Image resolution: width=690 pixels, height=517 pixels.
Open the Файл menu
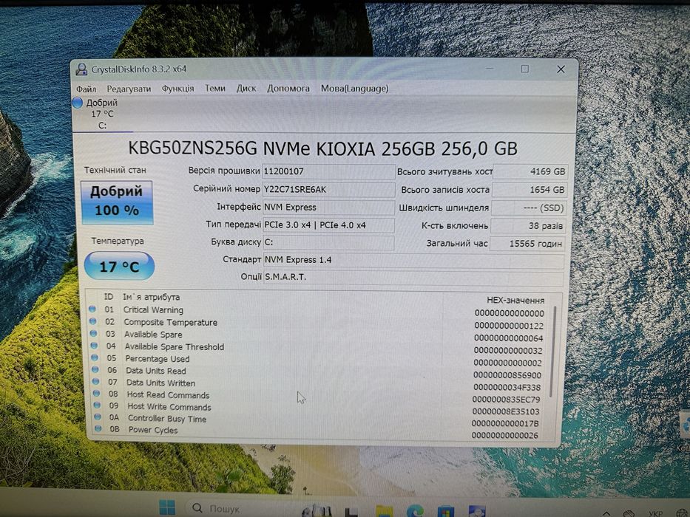(x=86, y=89)
